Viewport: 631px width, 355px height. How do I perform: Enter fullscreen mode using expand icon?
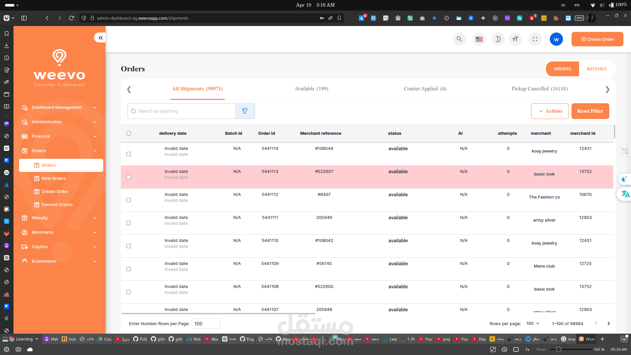coord(535,39)
